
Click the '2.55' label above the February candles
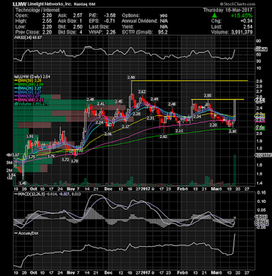(x=208, y=95)
